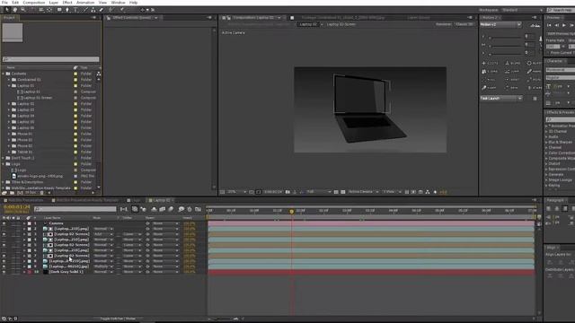This screenshot has width=575, height=323.
Task: Select the Hand tool
Action: pyautogui.click(x=14, y=10)
